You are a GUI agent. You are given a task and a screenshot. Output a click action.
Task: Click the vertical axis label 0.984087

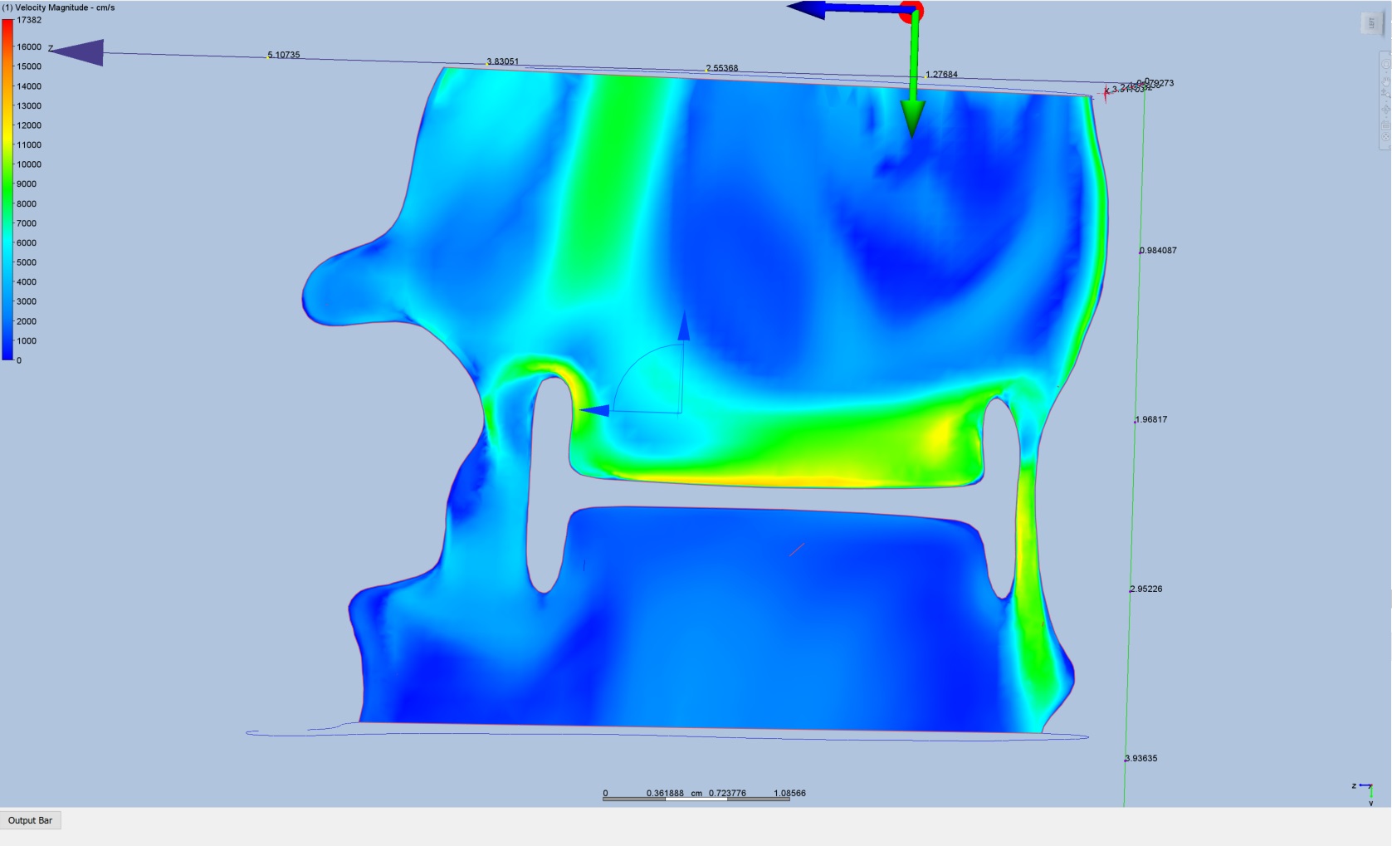point(1158,250)
